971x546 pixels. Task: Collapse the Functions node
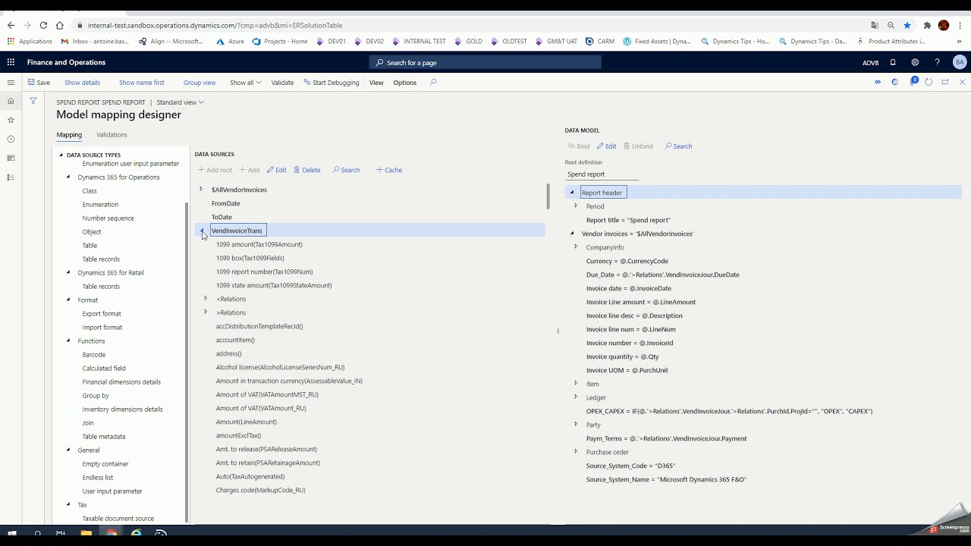tap(68, 340)
